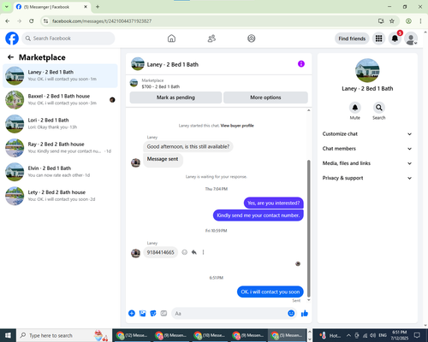
Task: Expand Chat members section
Action: [x=367, y=149]
